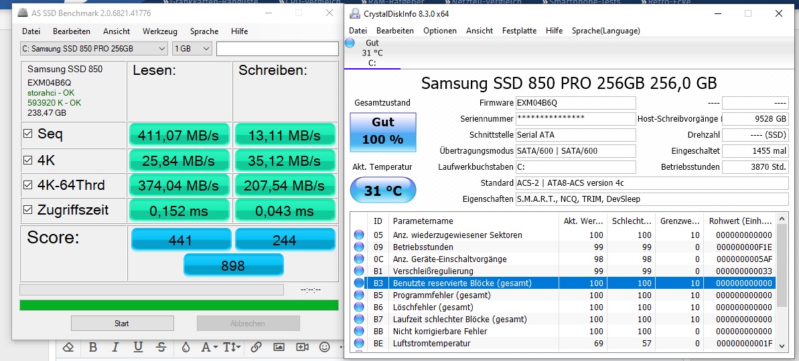Open the font size 'T' dropdown in editor
The height and width of the screenshot is (361, 799).
(232, 347)
